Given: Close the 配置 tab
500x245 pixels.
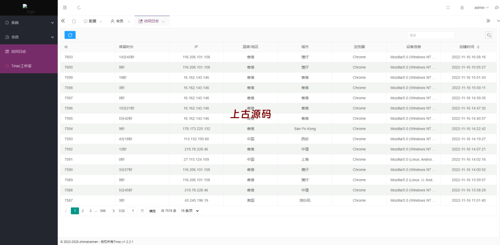Looking at the screenshot, I should click(101, 21).
